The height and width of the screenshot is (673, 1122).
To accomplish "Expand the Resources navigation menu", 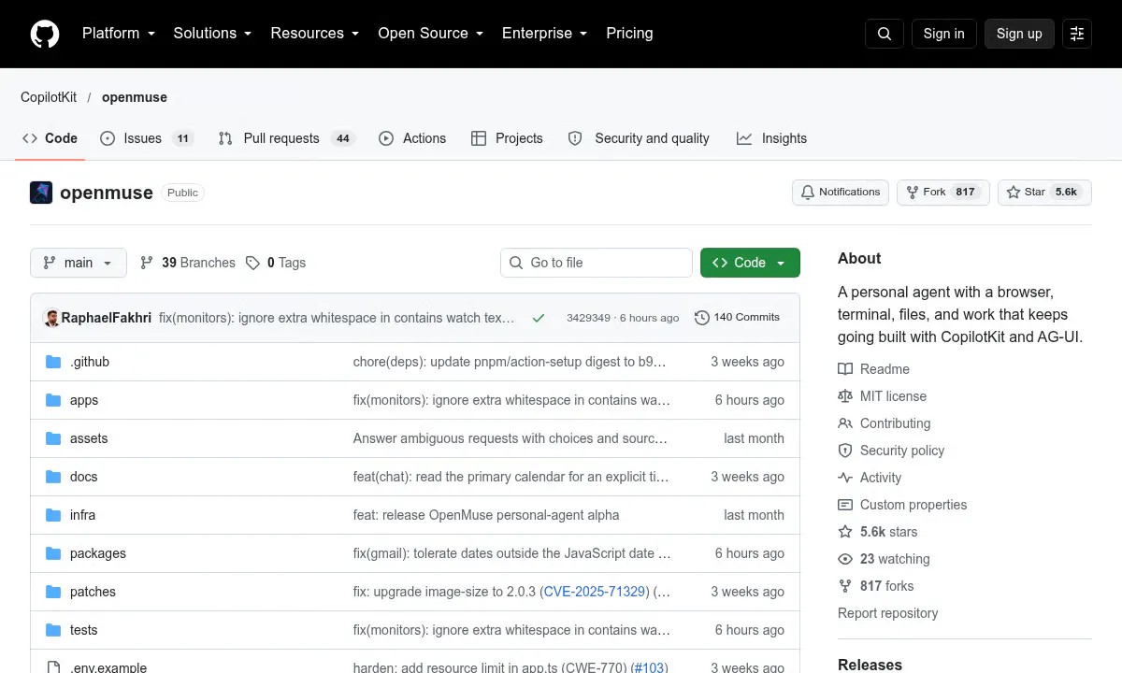I will tap(314, 34).
